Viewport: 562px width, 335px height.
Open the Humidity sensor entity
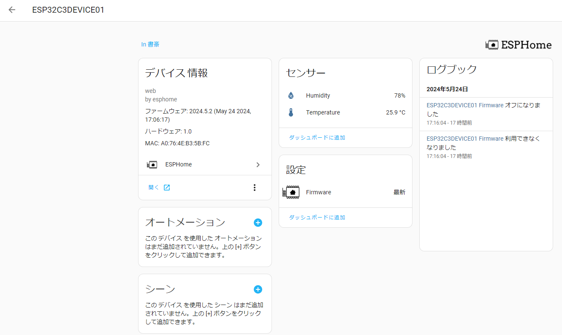pyautogui.click(x=345, y=96)
